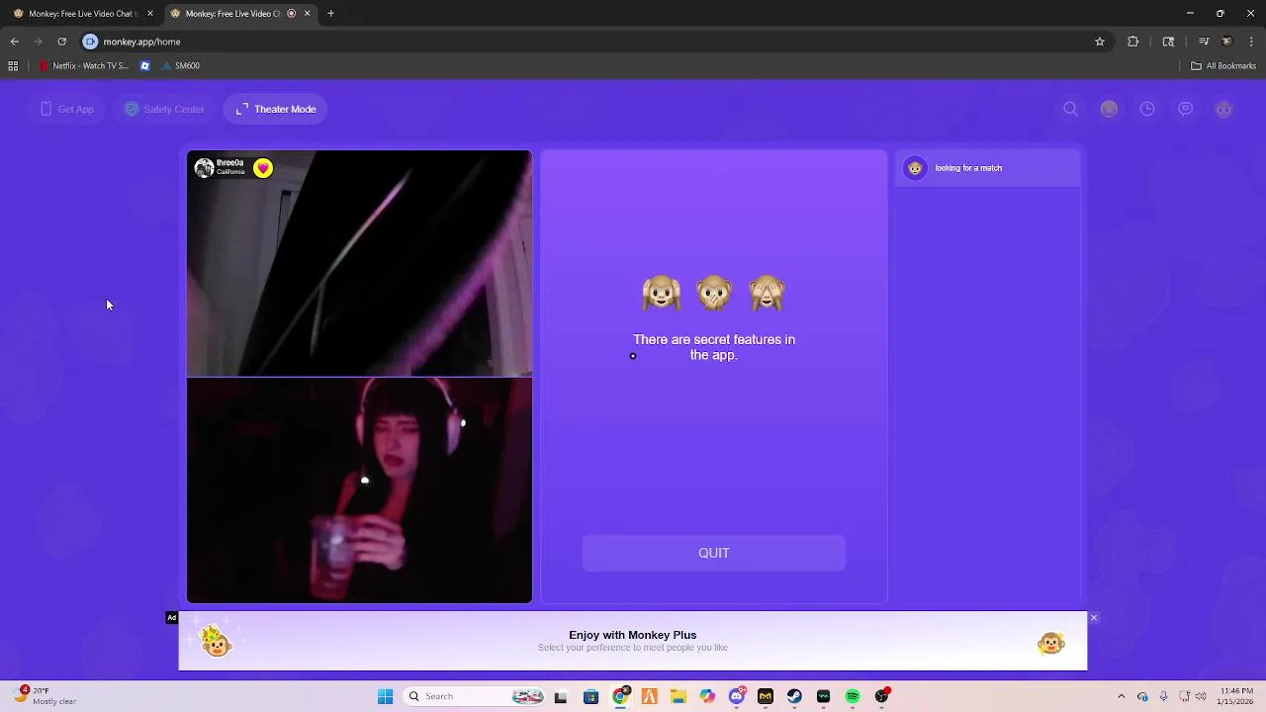Click the QUIT button
The image size is (1266, 712).
[x=714, y=554]
